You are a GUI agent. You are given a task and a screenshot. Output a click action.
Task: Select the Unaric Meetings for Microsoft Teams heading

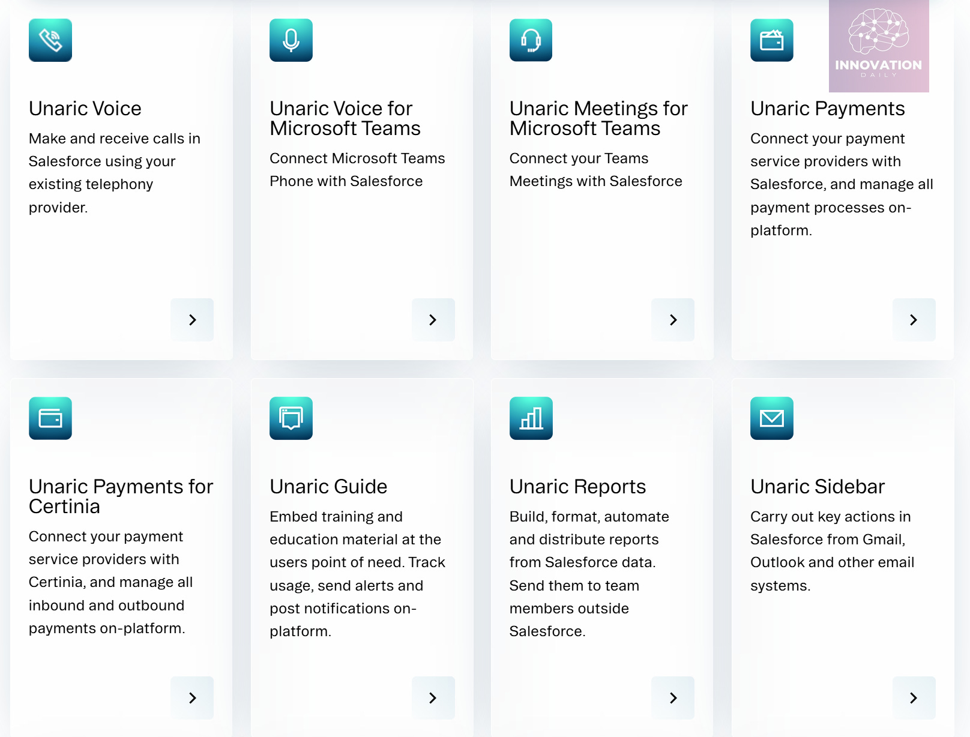[x=598, y=118]
